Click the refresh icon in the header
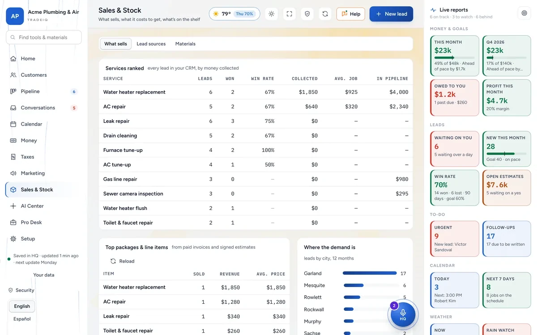The height and width of the screenshot is (335, 537). [x=325, y=14]
